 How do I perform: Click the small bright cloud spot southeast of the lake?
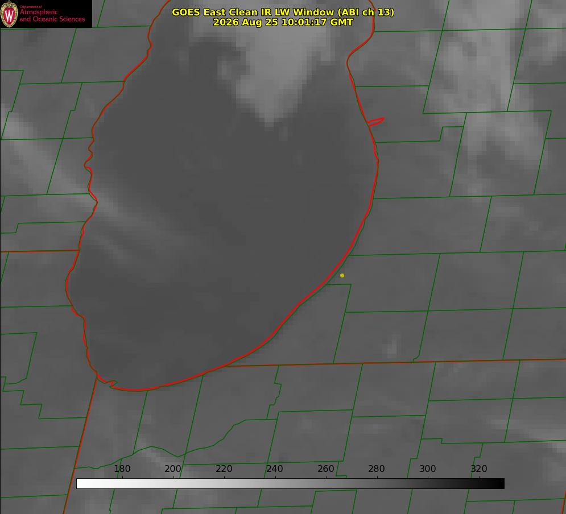point(393,346)
